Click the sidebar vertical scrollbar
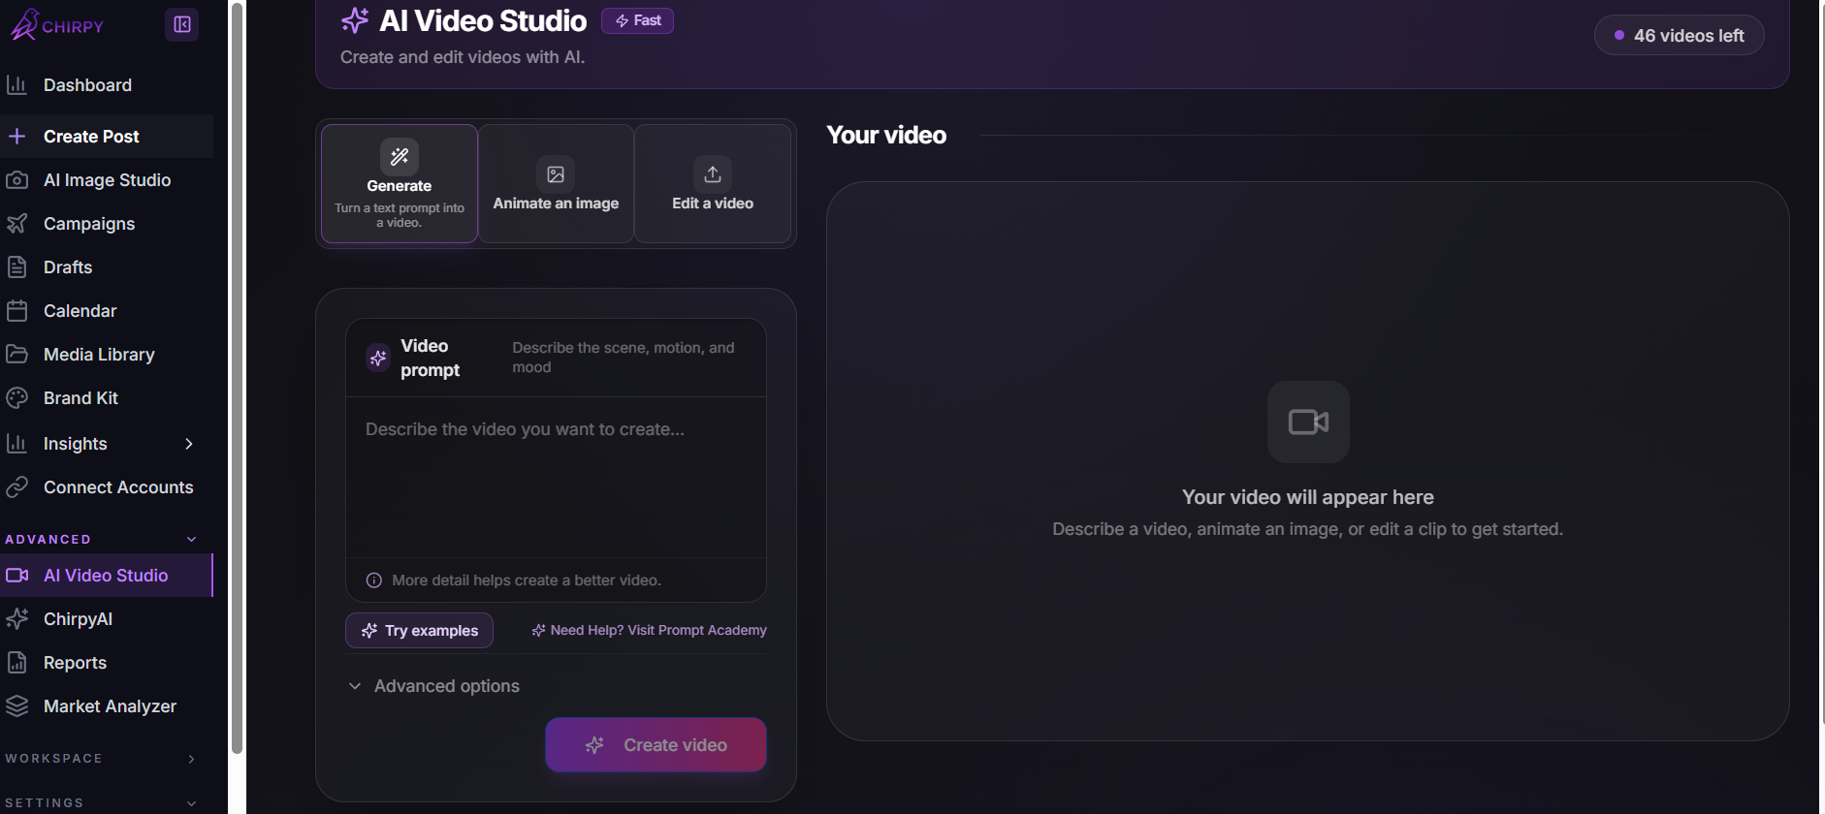 pyautogui.click(x=237, y=378)
